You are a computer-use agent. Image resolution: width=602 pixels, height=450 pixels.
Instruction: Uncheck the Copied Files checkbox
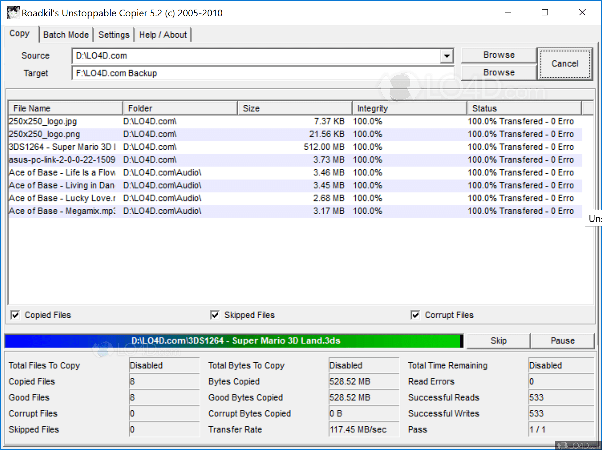pos(15,315)
